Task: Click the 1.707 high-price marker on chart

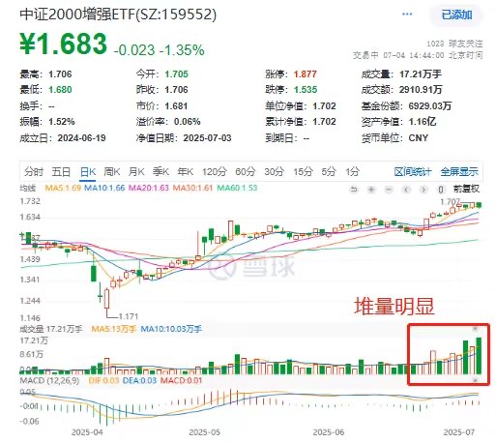Action: click(450, 202)
